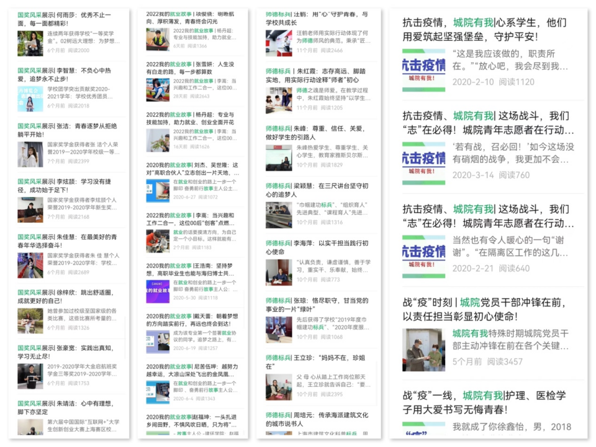Tap the thumbnail beside 何雨莎 article summary
This screenshot has width=596, height=447.
click(x=30, y=43)
